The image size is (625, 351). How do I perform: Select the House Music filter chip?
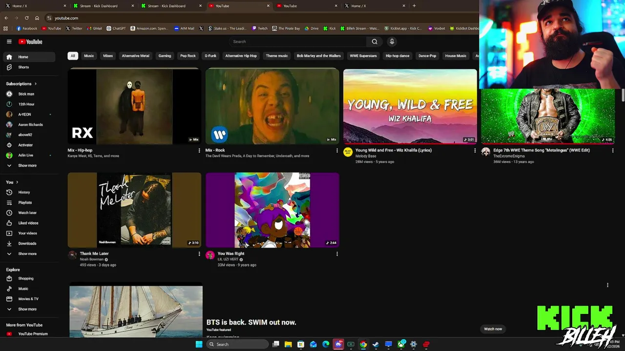(x=456, y=56)
